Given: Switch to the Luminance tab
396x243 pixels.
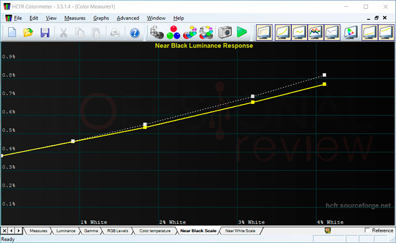Looking at the screenshot, I should pos(66,231).
